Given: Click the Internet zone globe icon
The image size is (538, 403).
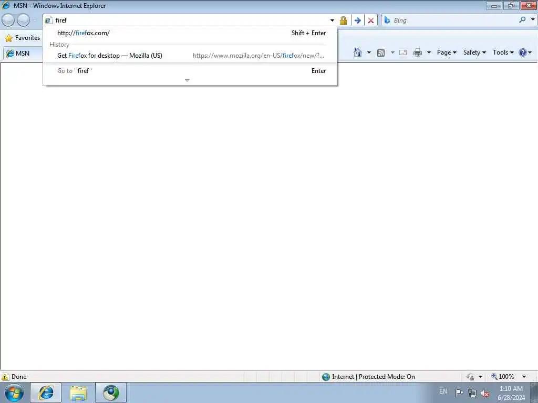Looking at the screenshot, I should (326, 377).
